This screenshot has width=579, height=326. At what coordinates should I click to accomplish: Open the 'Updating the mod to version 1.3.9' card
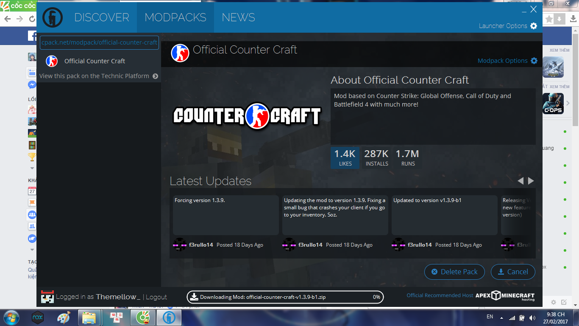pyautogui.click(x=335, y=215)
